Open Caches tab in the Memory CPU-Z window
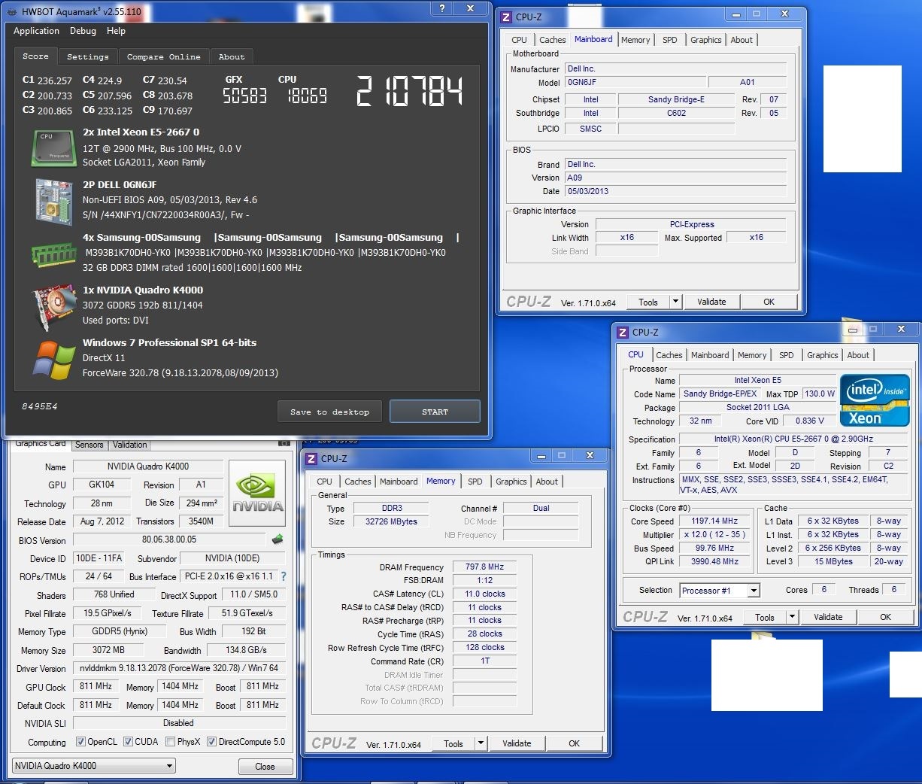 [358, 482]
